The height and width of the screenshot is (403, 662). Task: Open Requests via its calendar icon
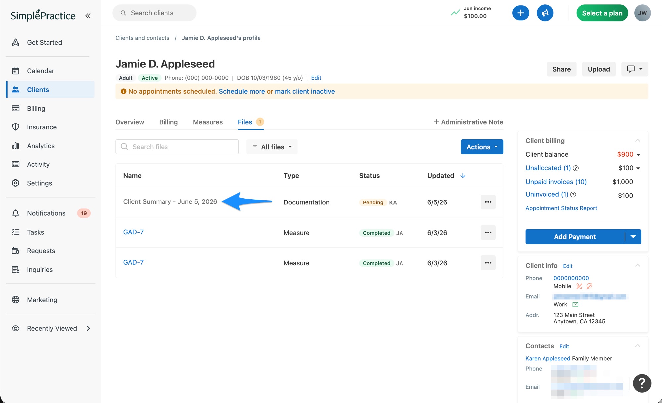tap(16, 251)
